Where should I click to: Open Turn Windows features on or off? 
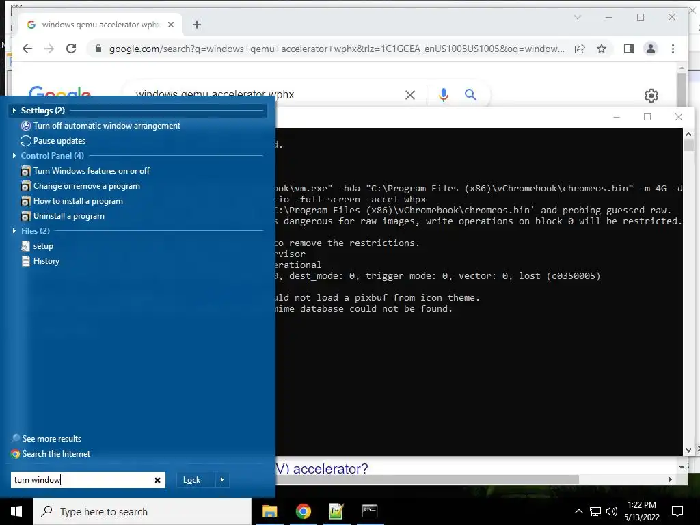(x=85, y=171)
